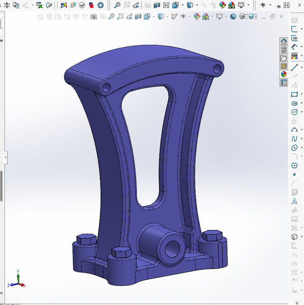Select the Line sketch tool

[x=294, y=67]
